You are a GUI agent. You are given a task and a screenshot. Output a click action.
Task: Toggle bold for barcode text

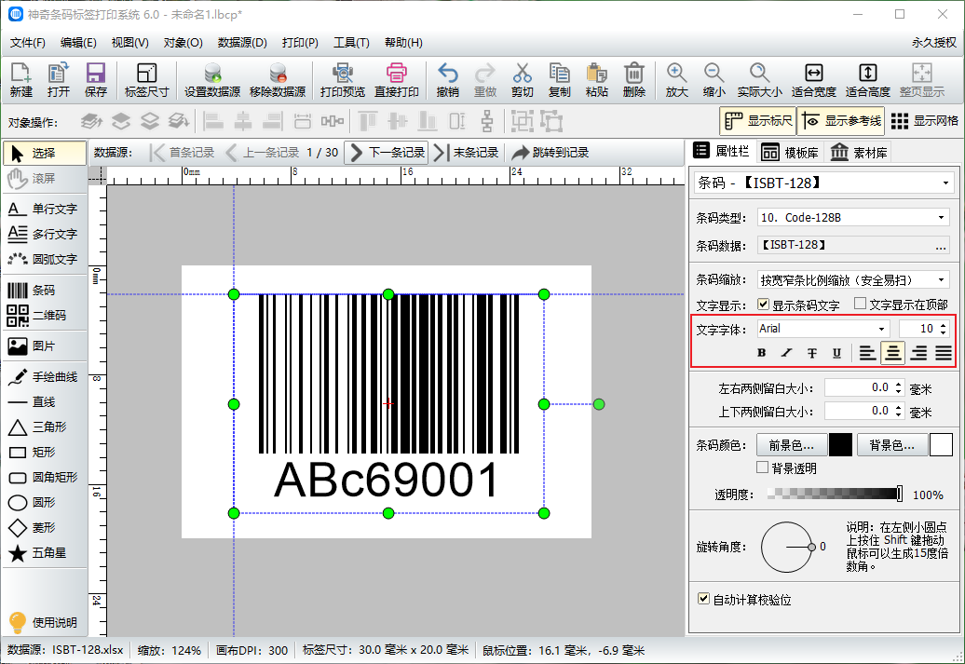coord(761,353)
